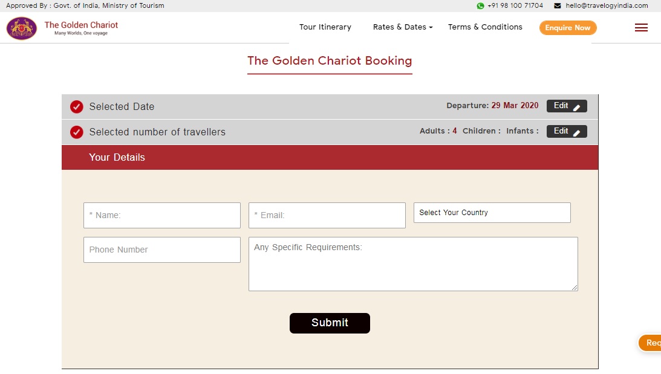Open Tour Itinerary menu item
The height and width of the screenshot is (374, 661).
(x=325, y=27)
